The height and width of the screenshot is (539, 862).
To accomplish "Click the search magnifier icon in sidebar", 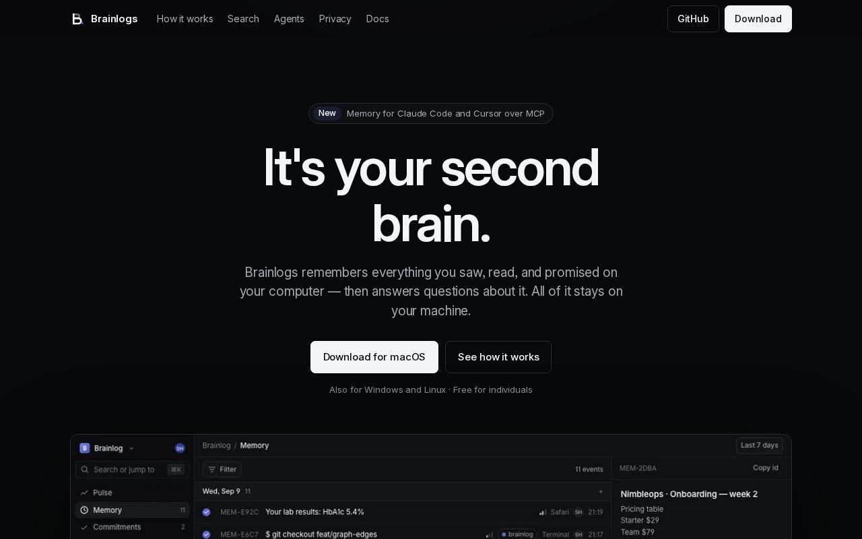I will point(85,470).
